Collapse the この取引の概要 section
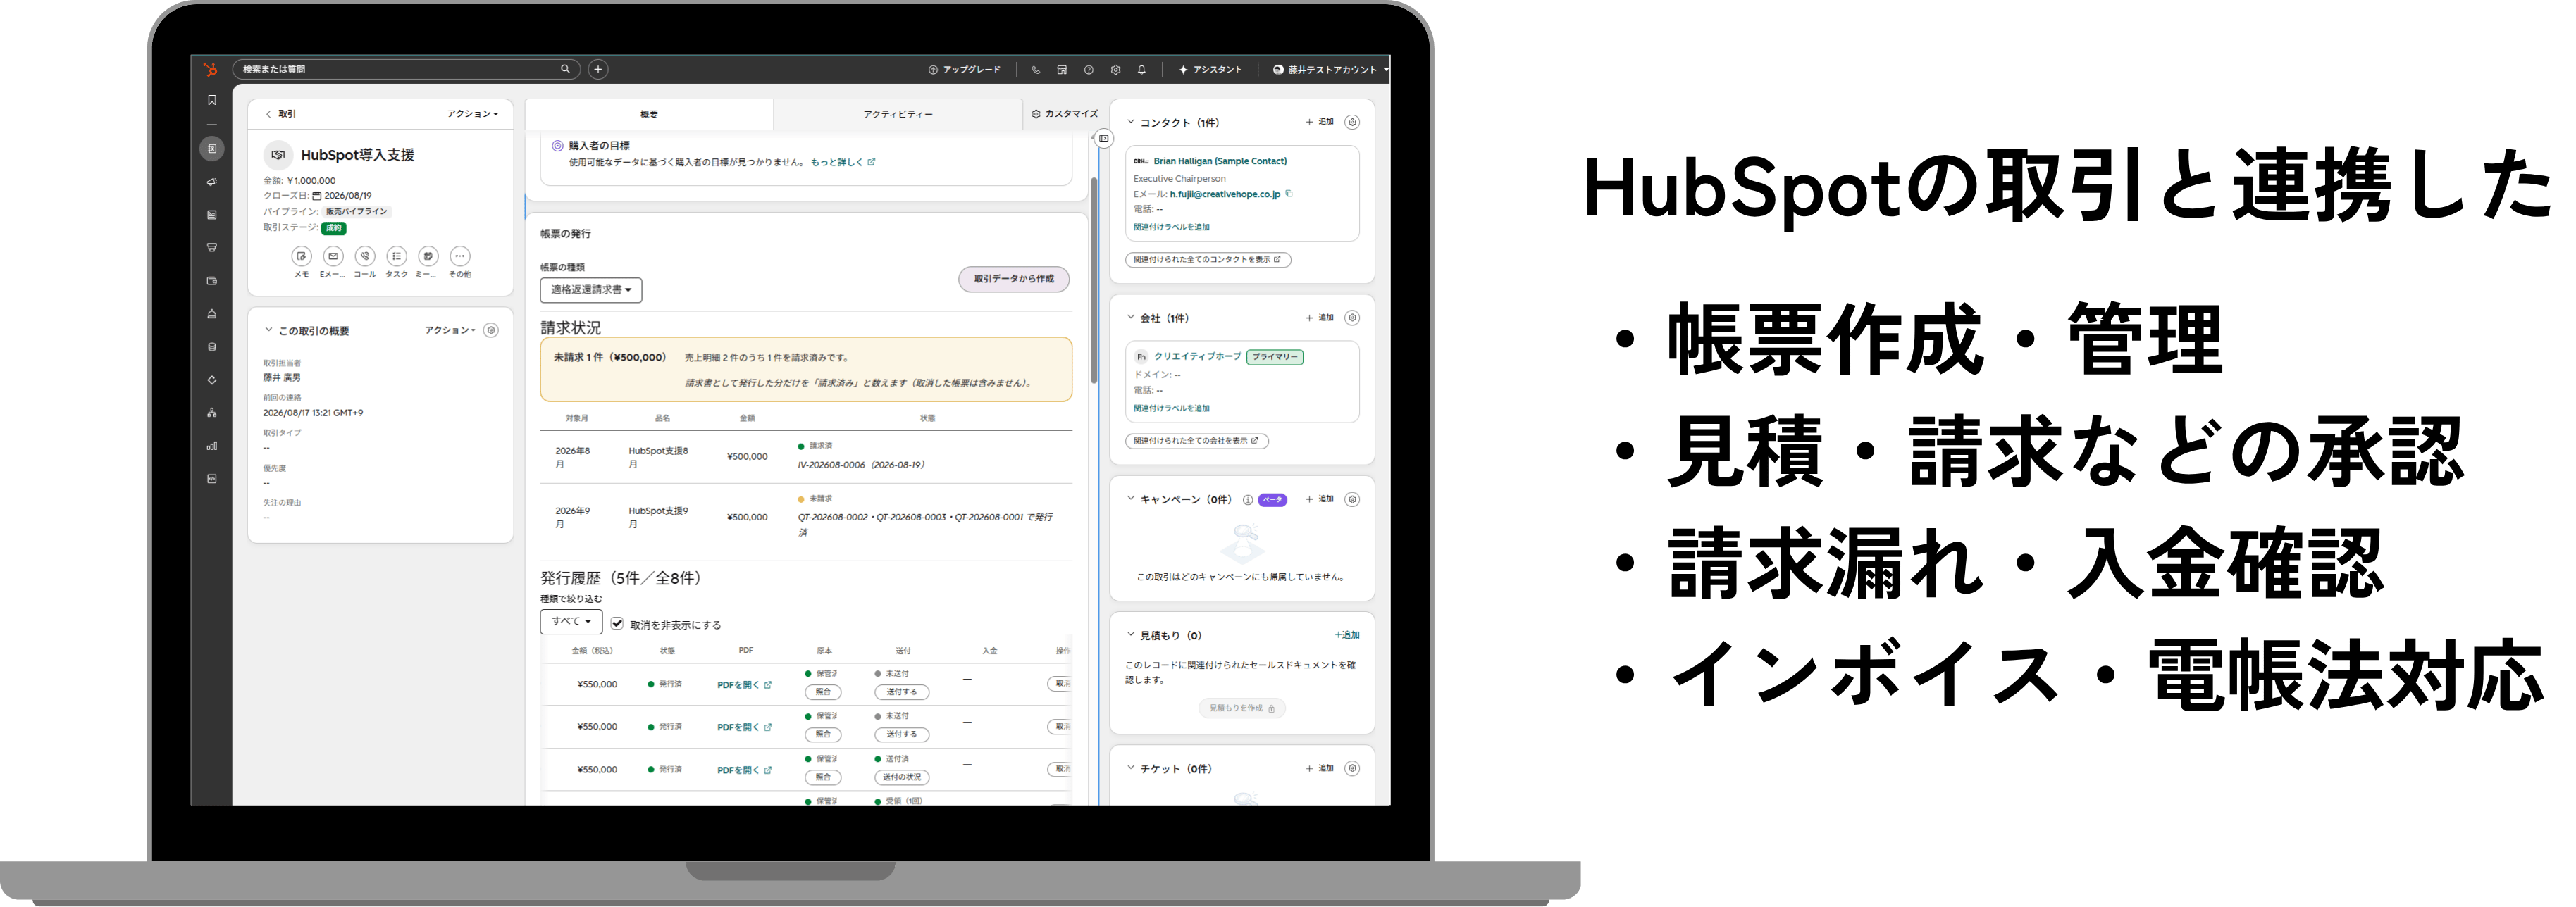Screen dimensions: 2576x907 (x=268, y=330)
